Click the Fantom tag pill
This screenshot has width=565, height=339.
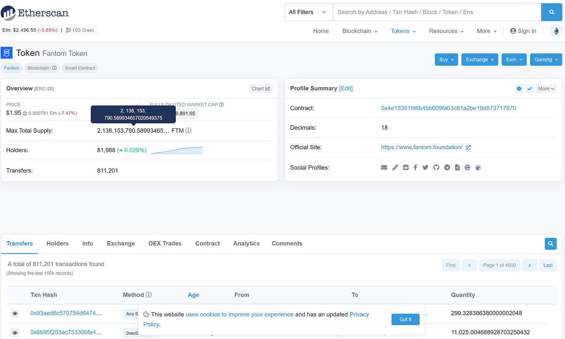(x=12, y=68)
